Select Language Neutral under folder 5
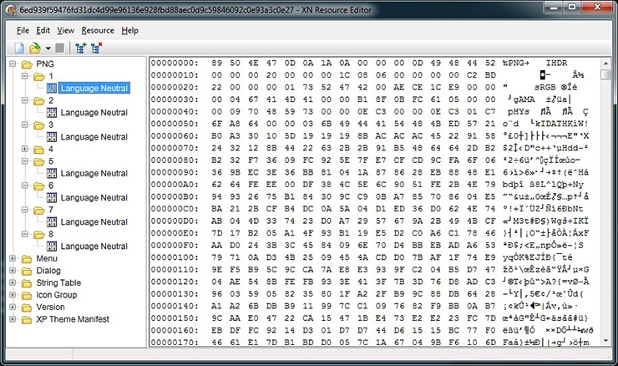Screen dimensions: 618x366 [94, 173]
